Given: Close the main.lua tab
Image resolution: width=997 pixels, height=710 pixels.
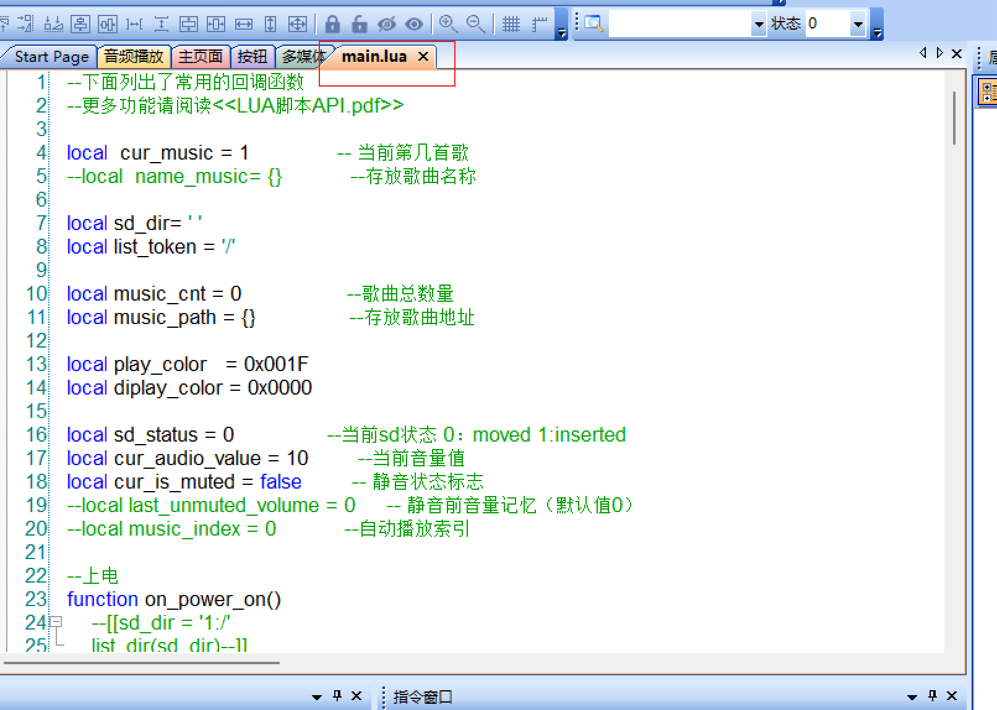Looking at the screenshot, I should pos(423,57).
